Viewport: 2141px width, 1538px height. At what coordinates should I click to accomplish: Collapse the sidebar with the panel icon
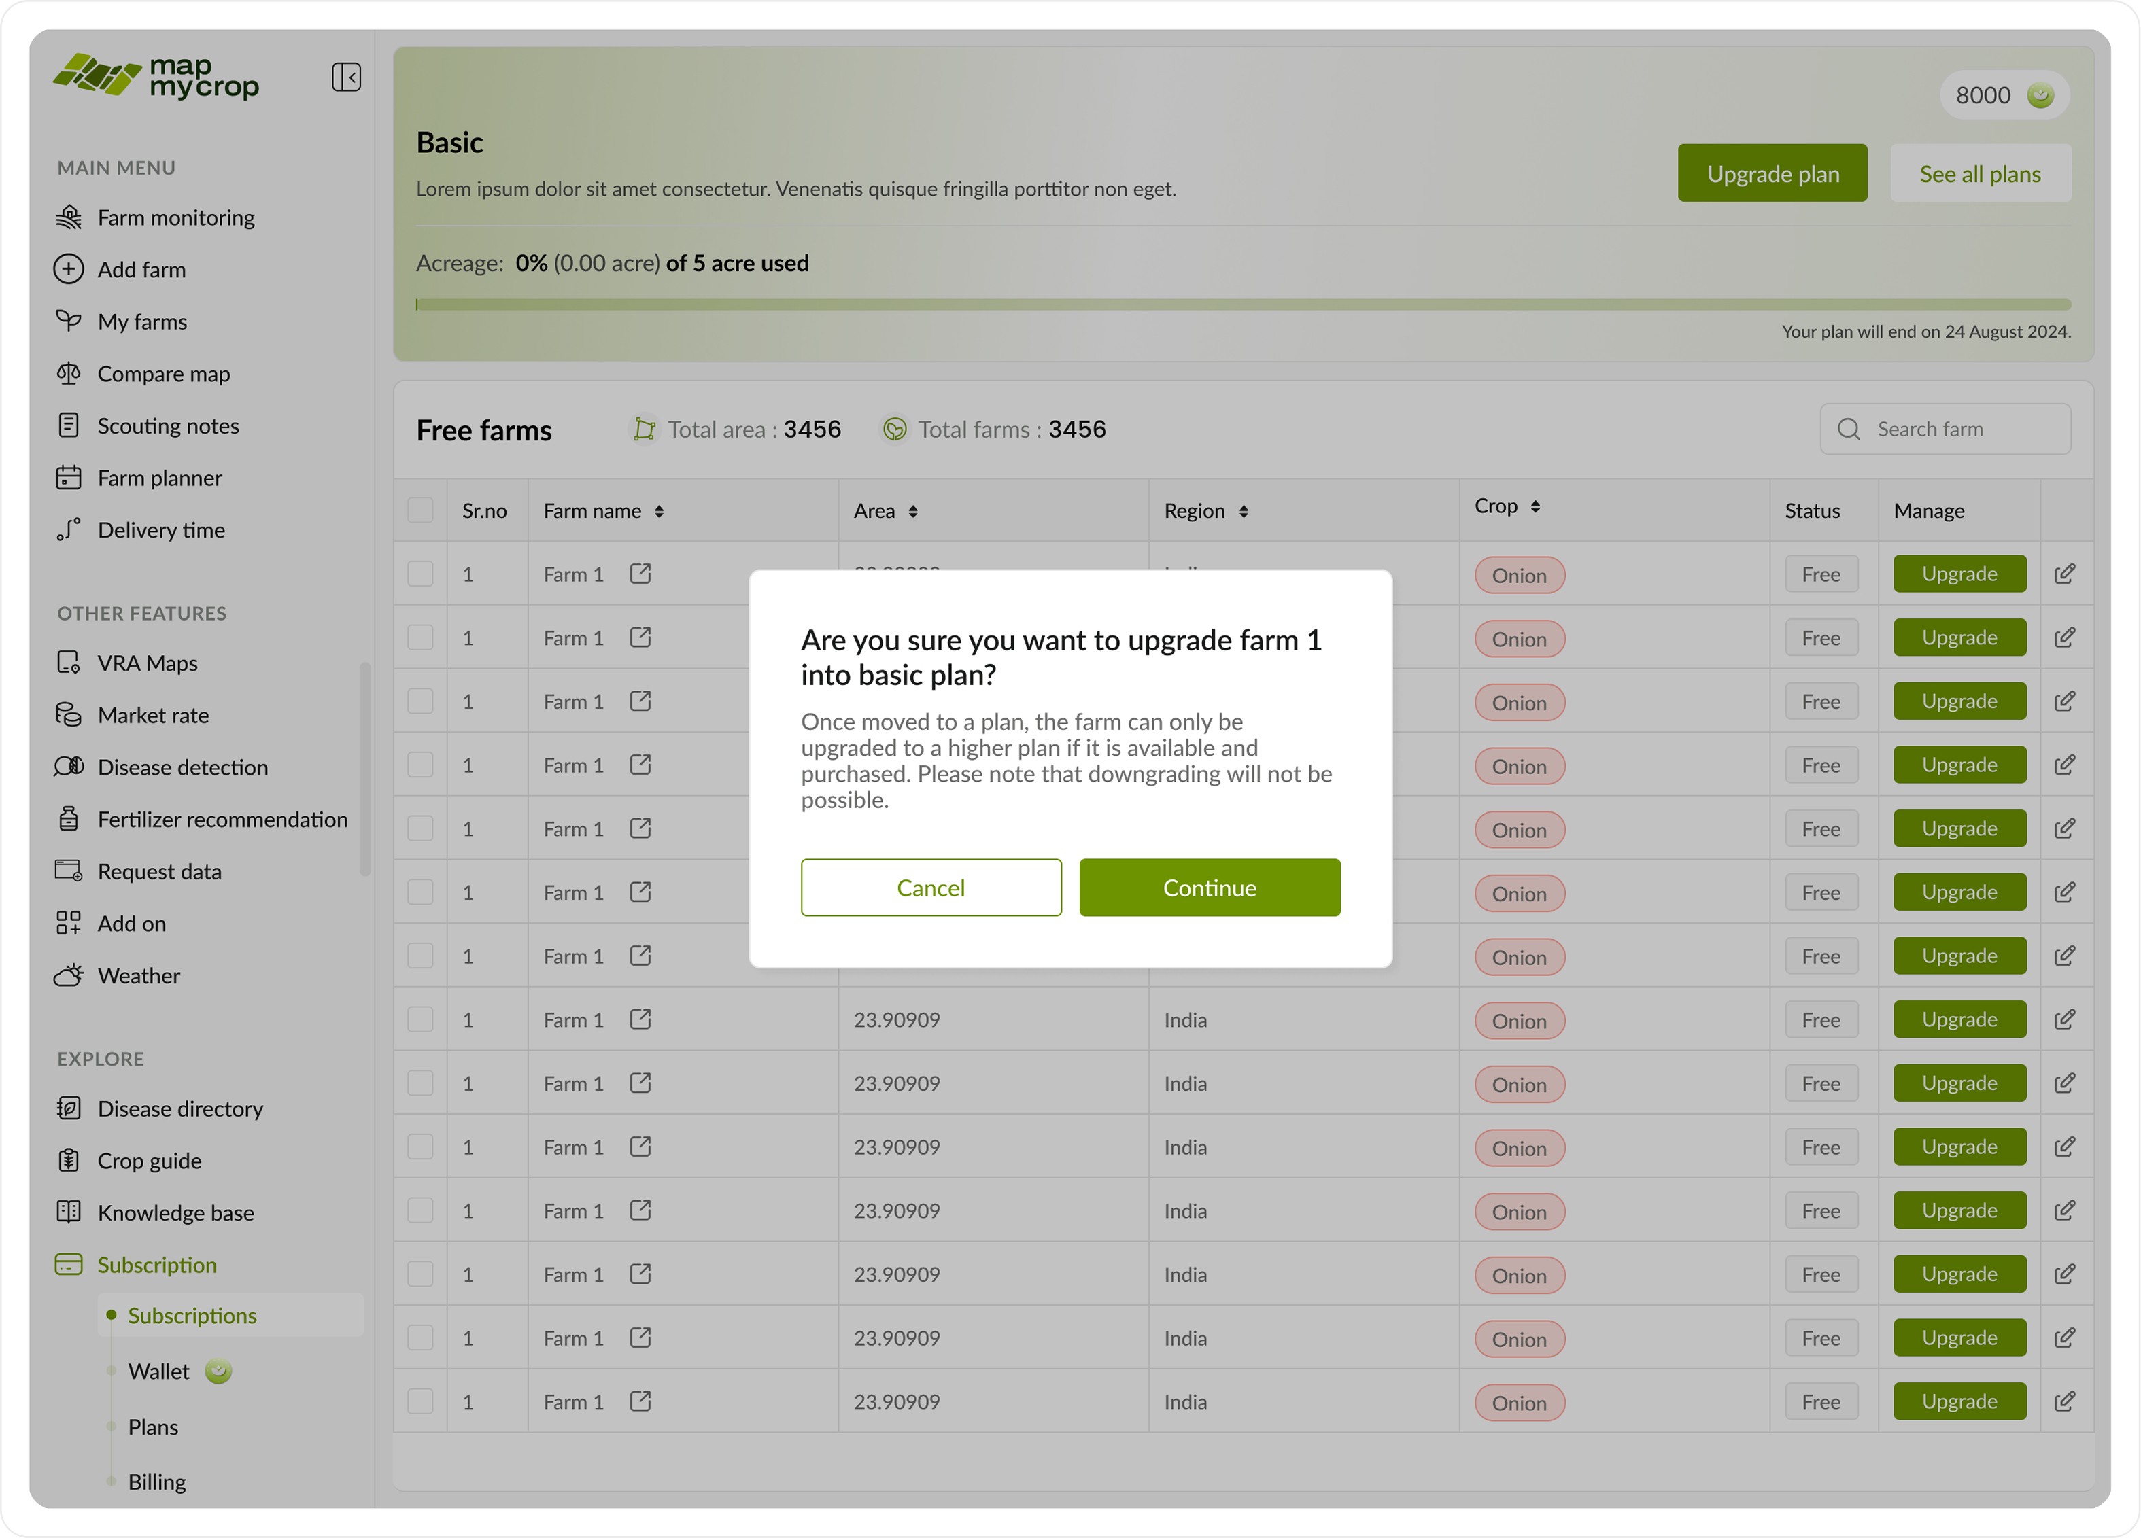click(345, 76)
